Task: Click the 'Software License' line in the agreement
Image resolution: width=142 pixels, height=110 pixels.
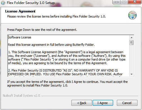Action: (19, 37)
